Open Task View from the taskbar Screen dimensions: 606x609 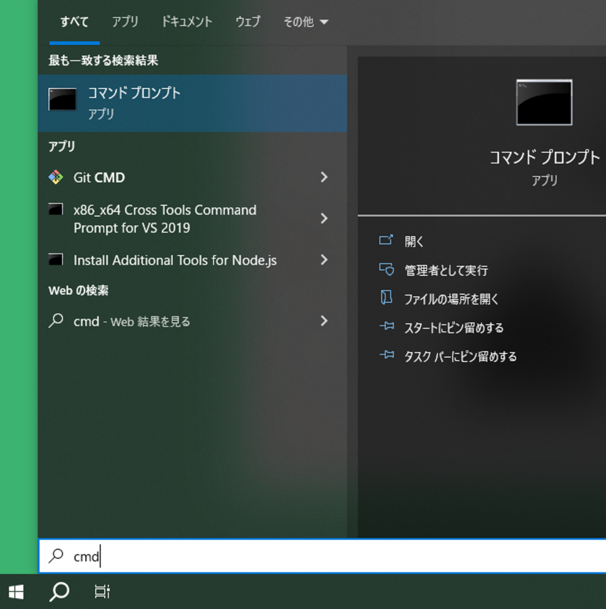pos(102,592)
